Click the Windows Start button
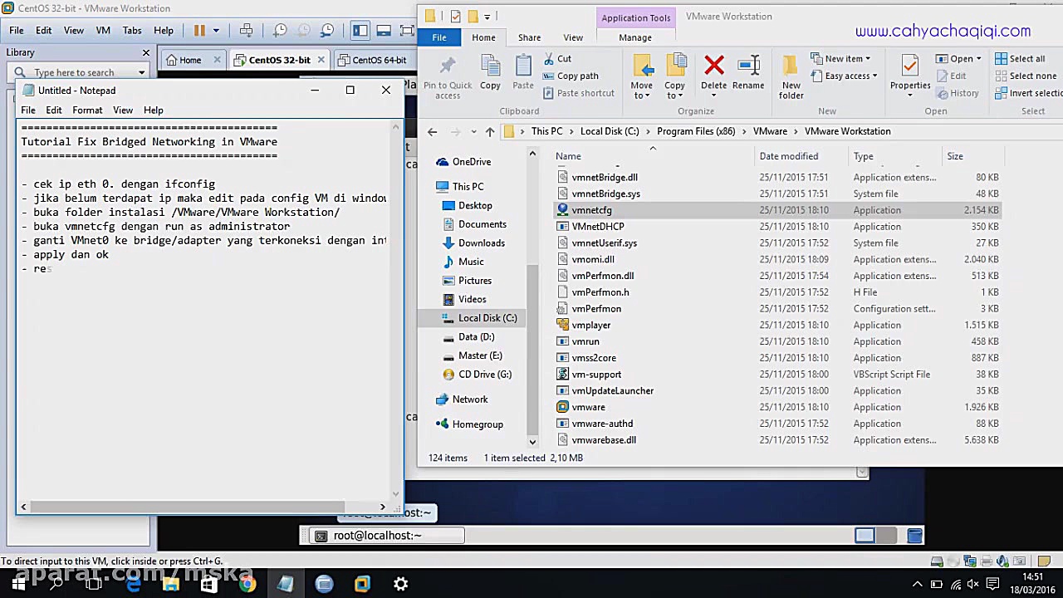Image resolution: width=1063 pixels, height=598 pixels. point(18,584)
